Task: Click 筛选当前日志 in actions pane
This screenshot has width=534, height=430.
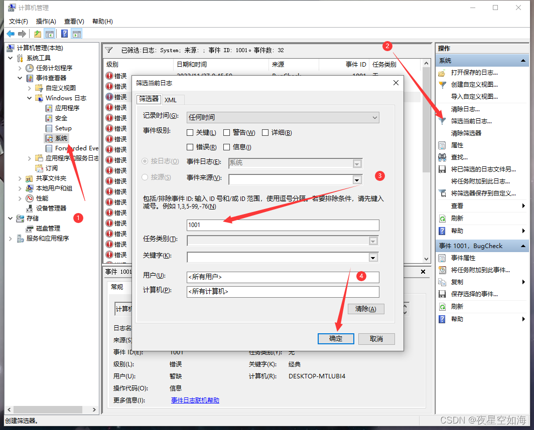Action: (x=471, y=121)
